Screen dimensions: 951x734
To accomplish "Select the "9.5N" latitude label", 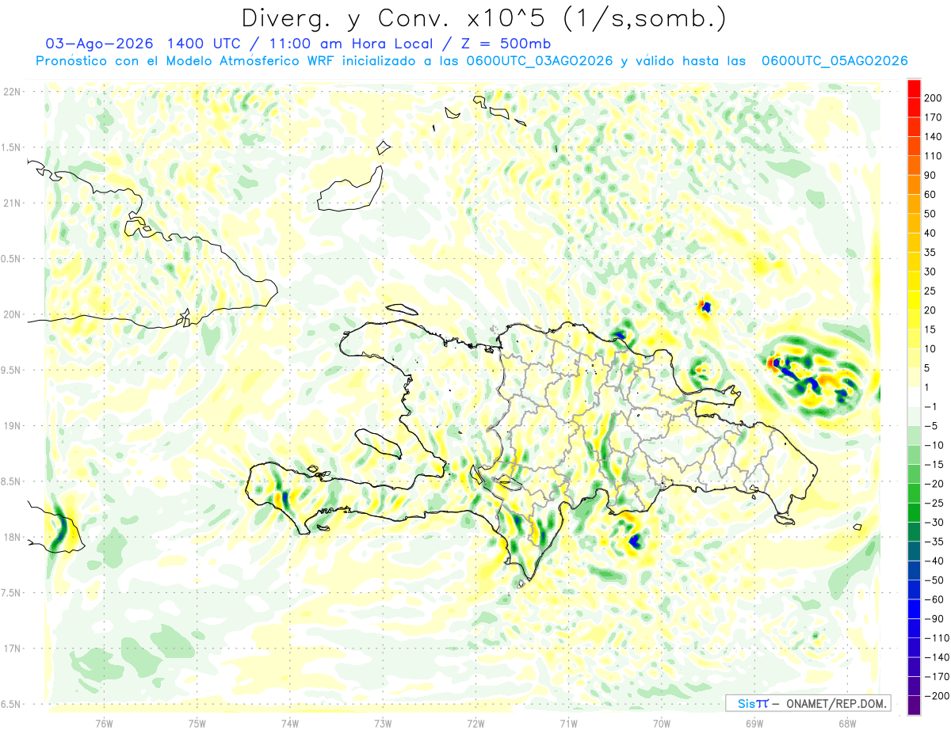I will 11,370.
